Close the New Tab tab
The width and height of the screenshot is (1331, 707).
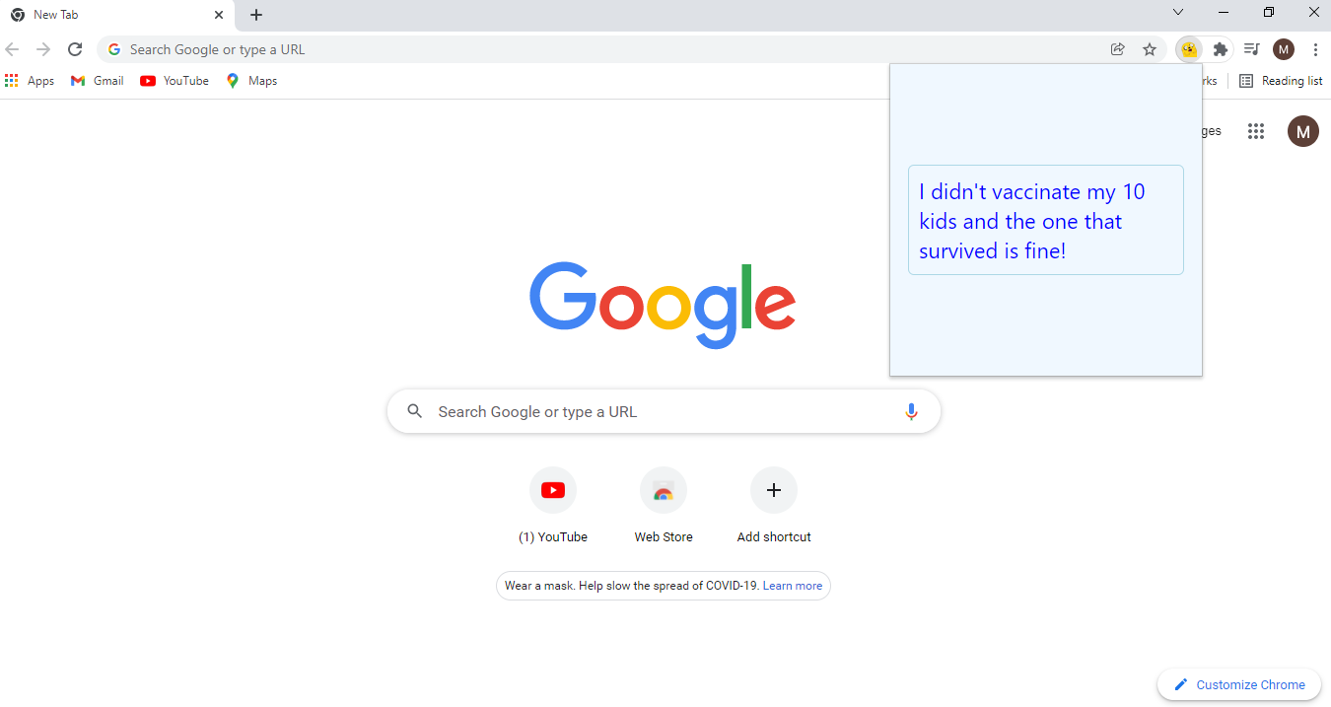(219, 15)
